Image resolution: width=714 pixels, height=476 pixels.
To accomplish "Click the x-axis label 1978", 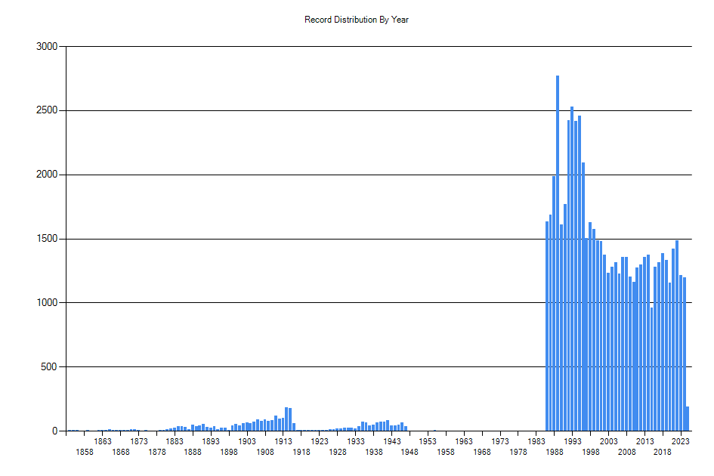I will [x=518, y=452].
